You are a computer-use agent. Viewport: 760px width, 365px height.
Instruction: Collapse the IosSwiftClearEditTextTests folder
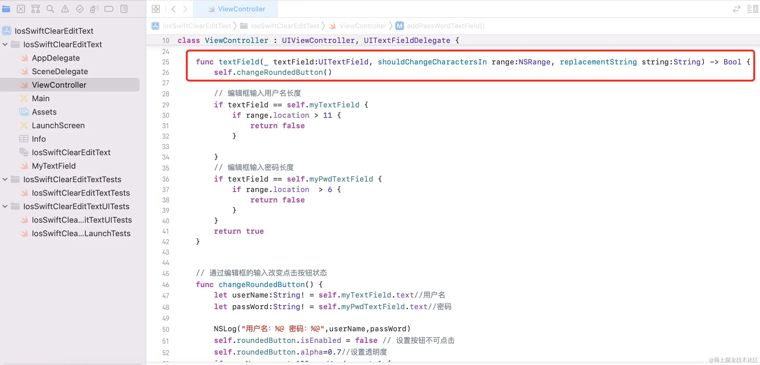point(5,179)
